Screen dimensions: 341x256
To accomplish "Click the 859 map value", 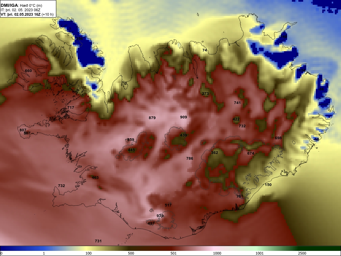I will (x=131, y=140).
